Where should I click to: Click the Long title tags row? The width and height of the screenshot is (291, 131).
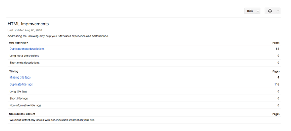[x=144, y=91]
